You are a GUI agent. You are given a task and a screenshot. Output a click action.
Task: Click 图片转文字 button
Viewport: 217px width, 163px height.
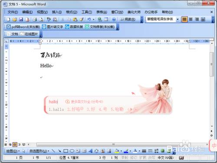click(x=53, y=27)
